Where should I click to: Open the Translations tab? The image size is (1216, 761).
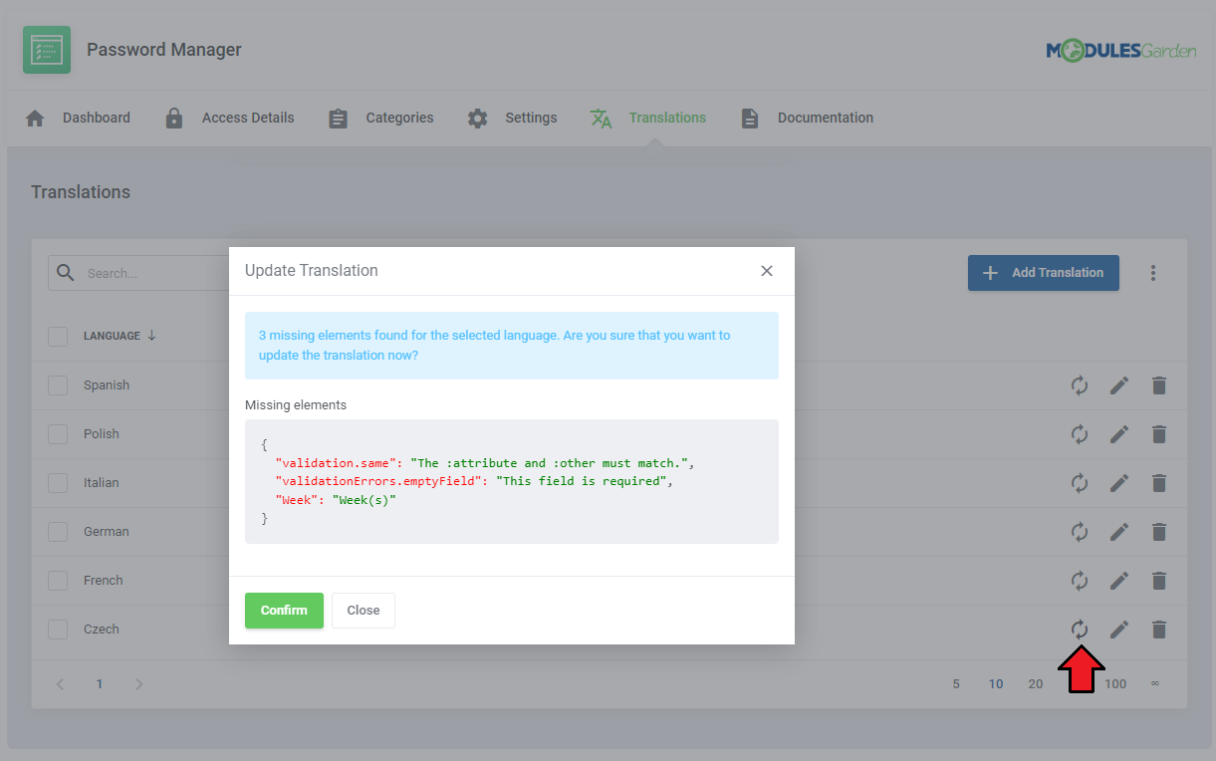click(x=647, y=119)
